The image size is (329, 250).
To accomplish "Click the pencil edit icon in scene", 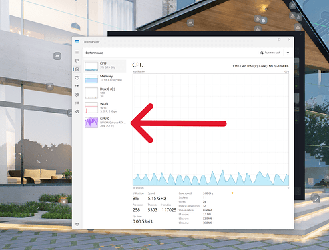I will tap(316, 199).
